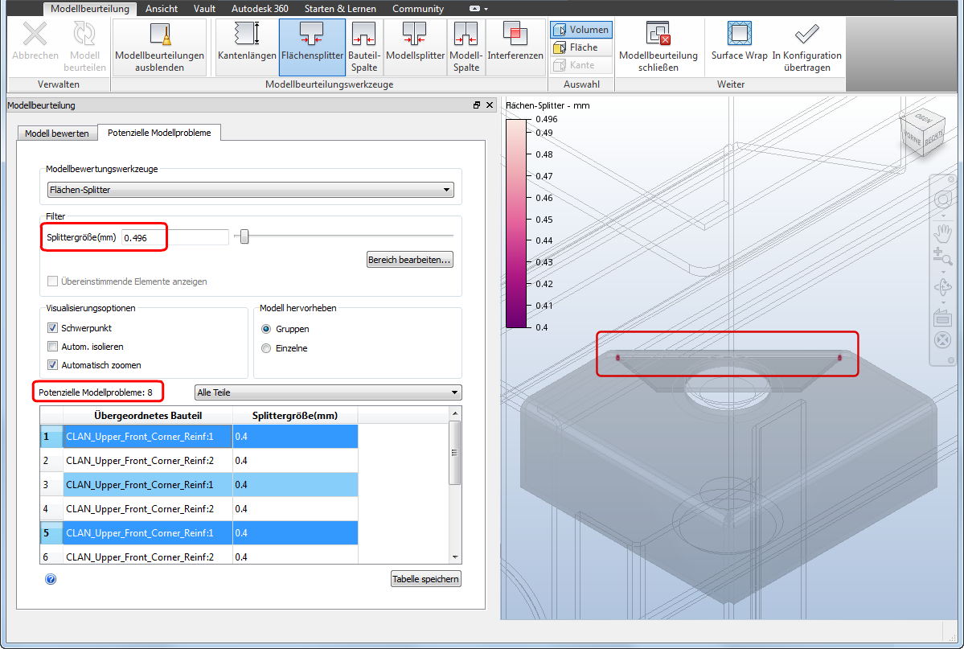Click Tabelle speichern button
Screen dimensions: 964x649
point(425,579)
